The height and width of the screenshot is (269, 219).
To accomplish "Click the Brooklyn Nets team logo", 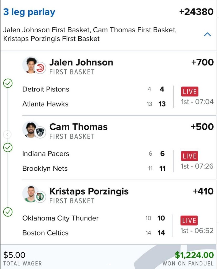I will [x=40, y=132].
